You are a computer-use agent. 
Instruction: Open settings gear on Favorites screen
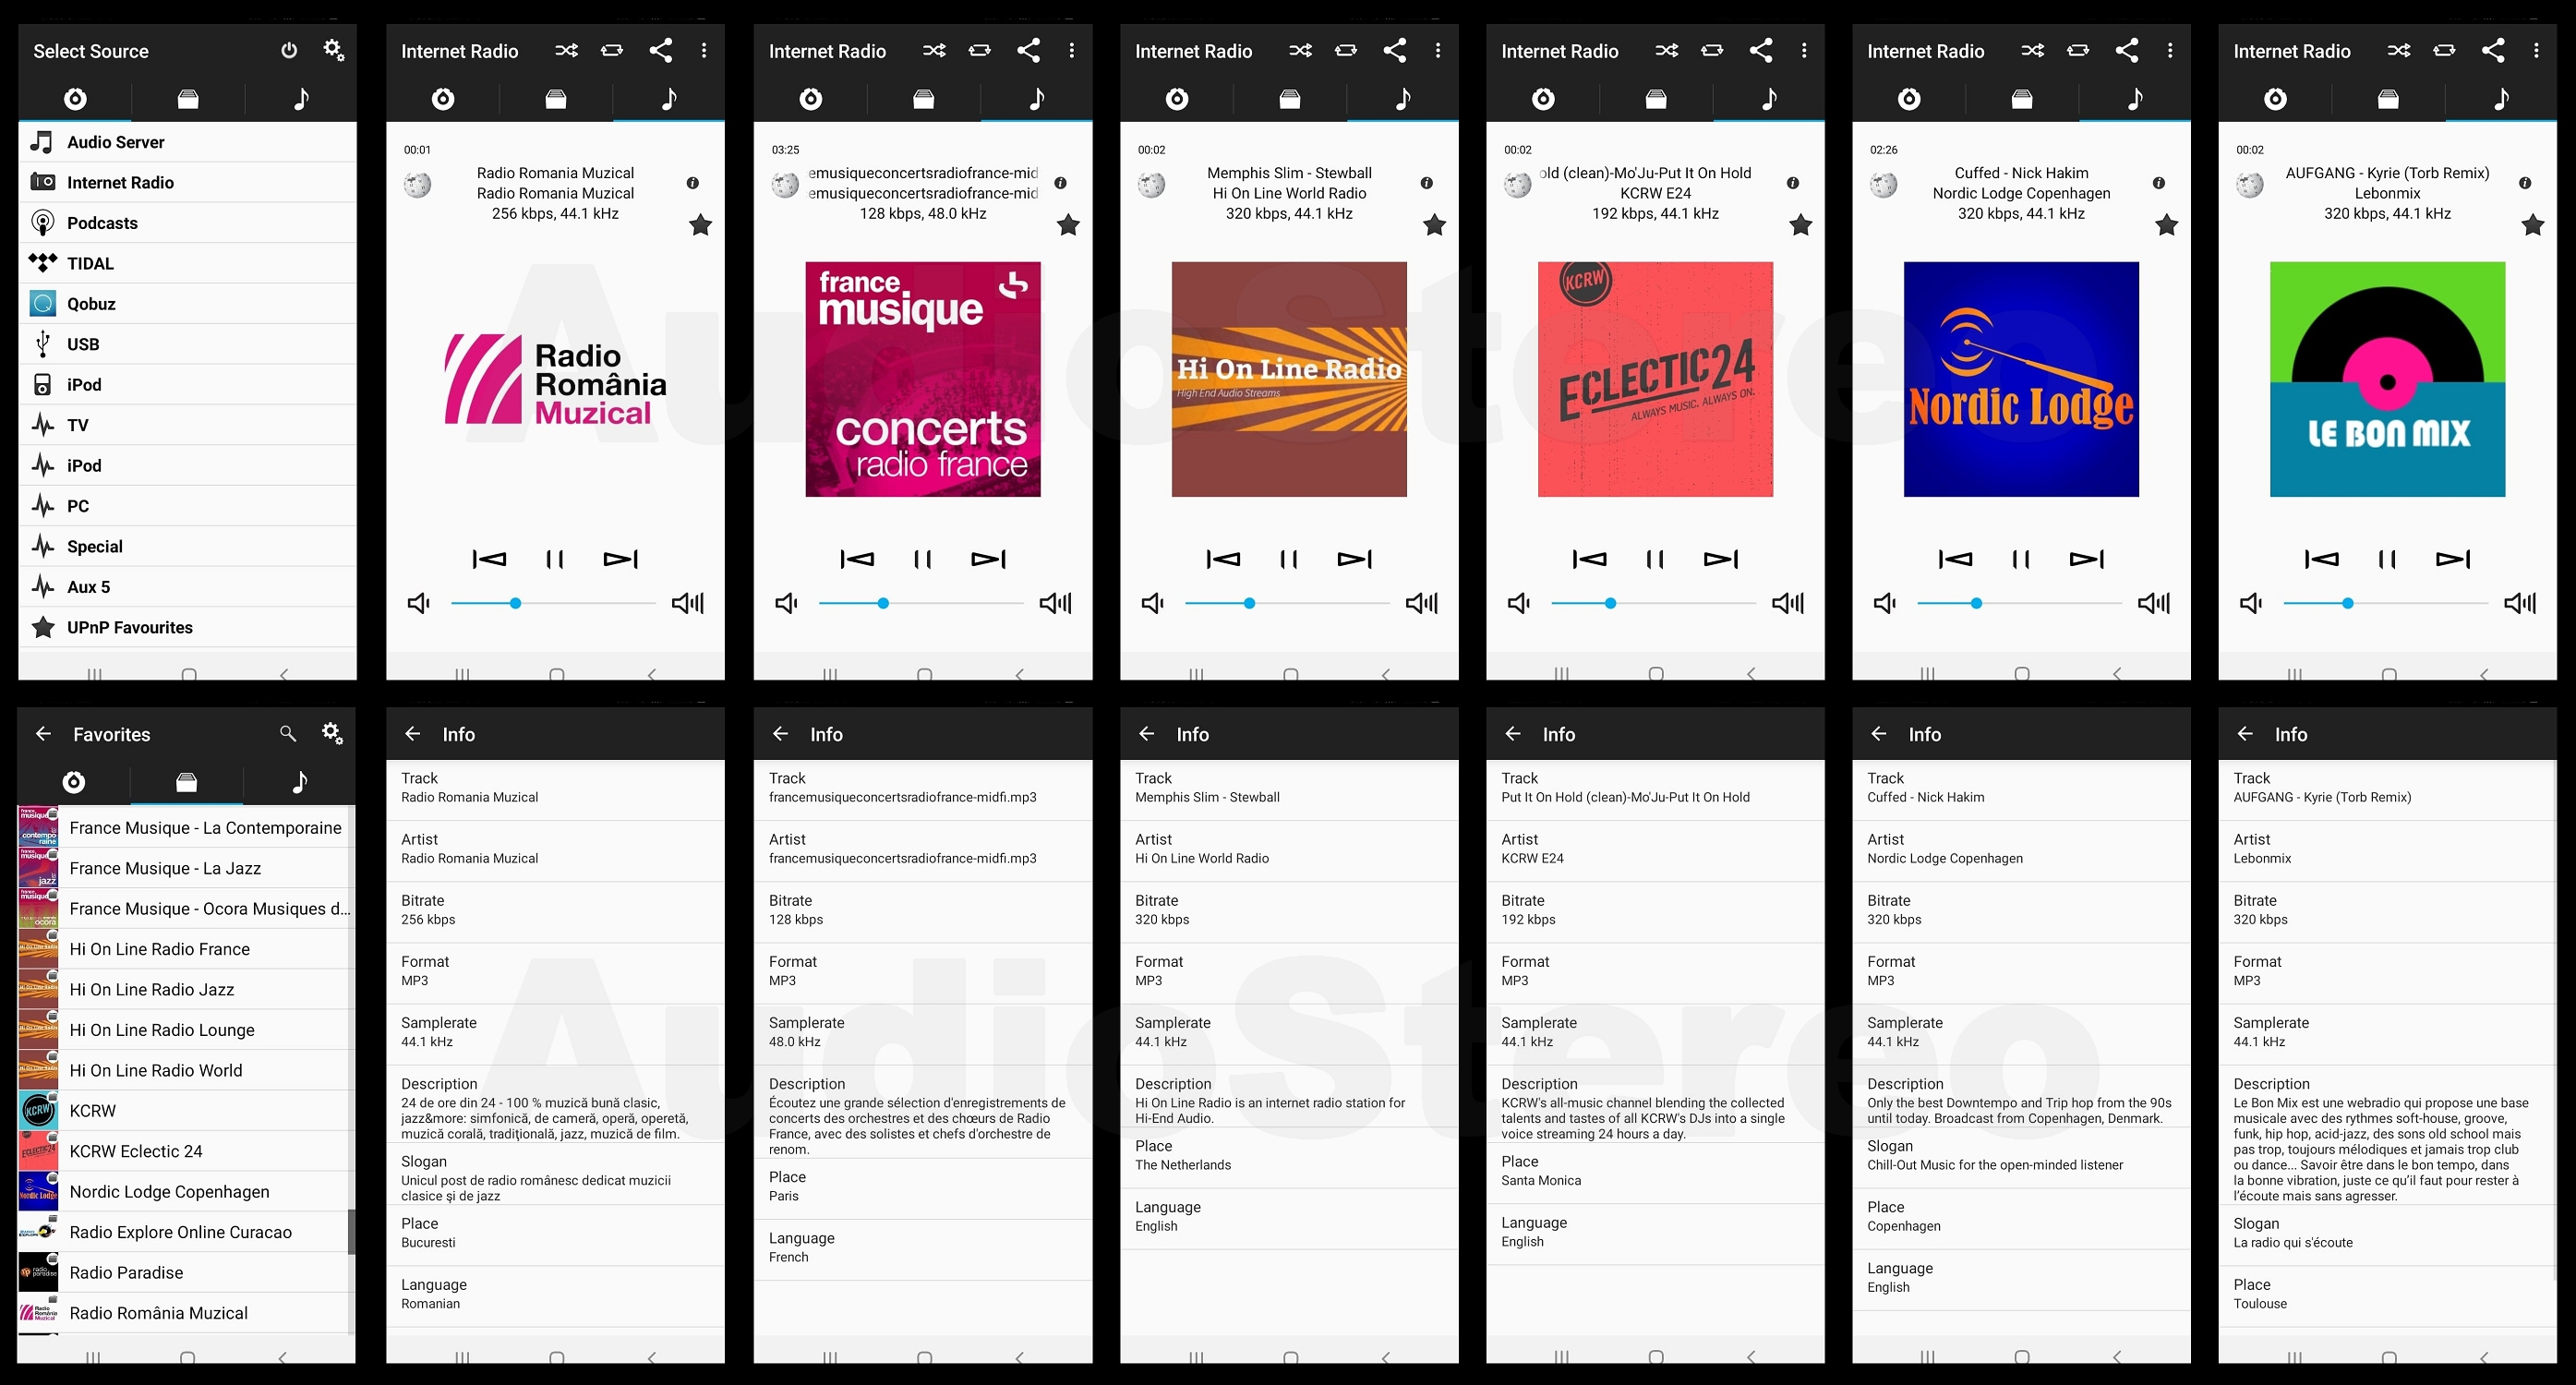click(333, 734)
